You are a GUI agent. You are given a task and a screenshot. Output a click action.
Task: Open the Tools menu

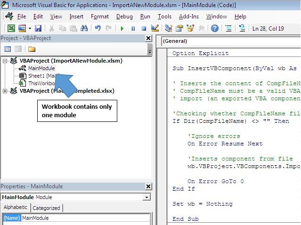[x=164, y=16]
